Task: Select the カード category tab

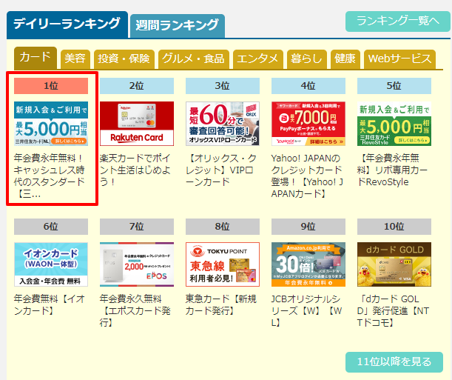Action: pos(36,58)
